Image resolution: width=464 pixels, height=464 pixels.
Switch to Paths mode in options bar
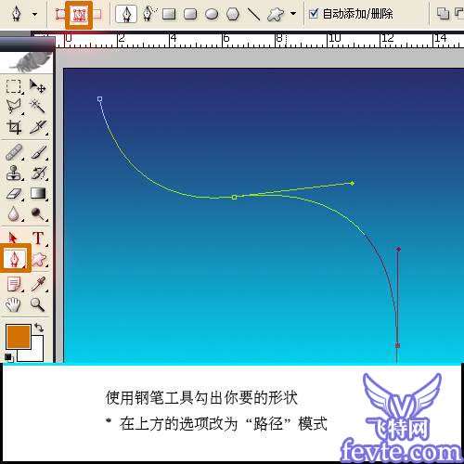pos(79,15)
